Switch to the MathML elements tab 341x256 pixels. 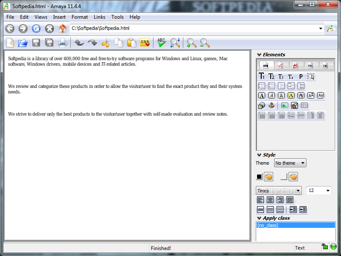pyautogui.click(x=280, y=66)
